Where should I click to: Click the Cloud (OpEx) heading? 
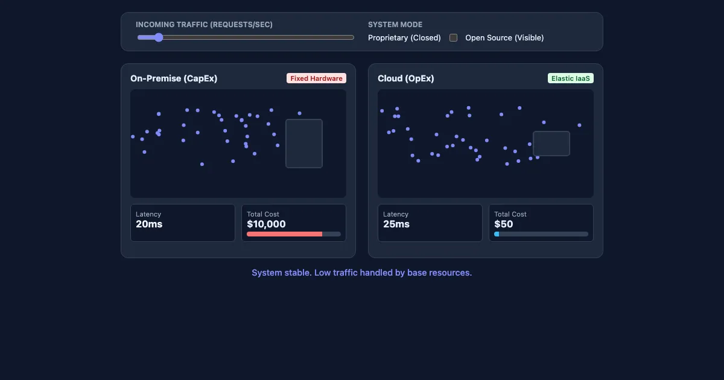[x=406, y=78]
